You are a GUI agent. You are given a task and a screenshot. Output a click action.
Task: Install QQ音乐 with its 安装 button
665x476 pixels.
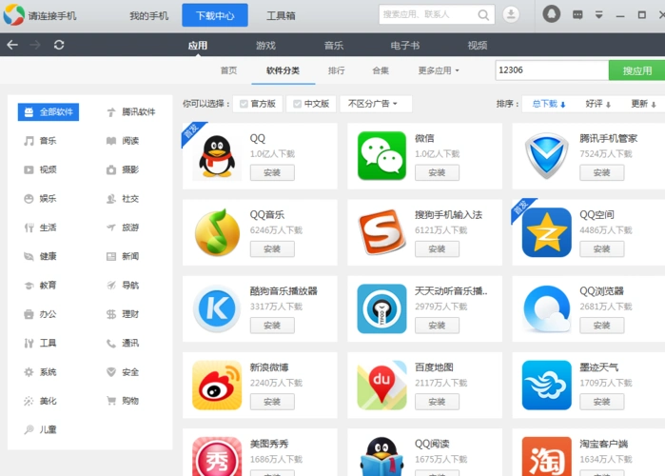tap(272, 249)
